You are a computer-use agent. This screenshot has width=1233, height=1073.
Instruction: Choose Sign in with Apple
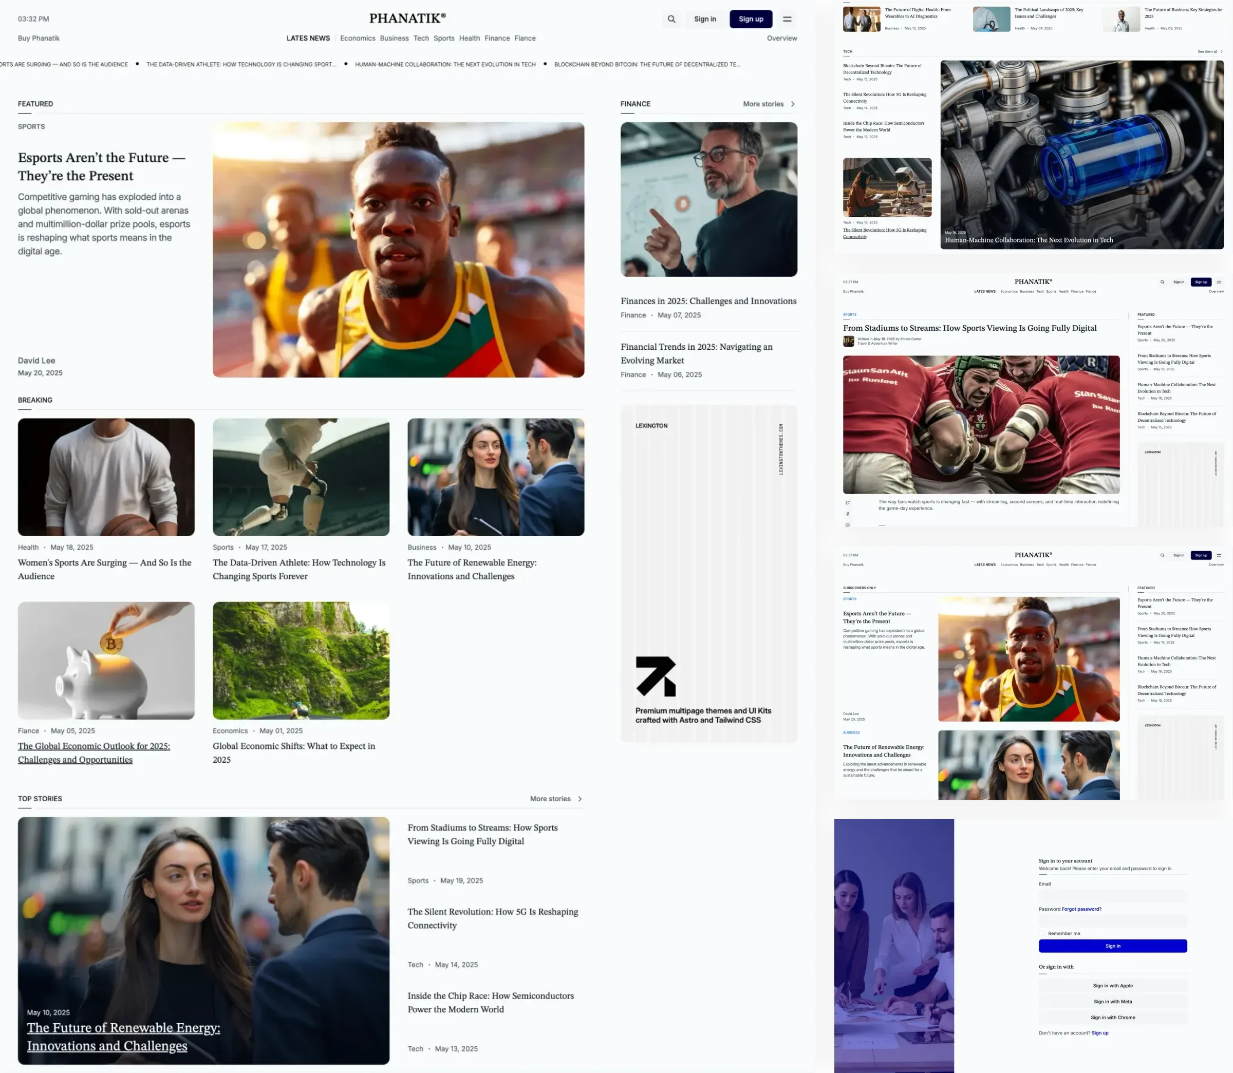point(1113,986)
